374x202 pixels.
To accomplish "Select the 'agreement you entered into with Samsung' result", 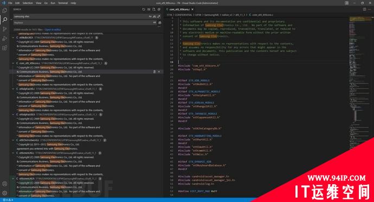I will (x=47, y=149).
